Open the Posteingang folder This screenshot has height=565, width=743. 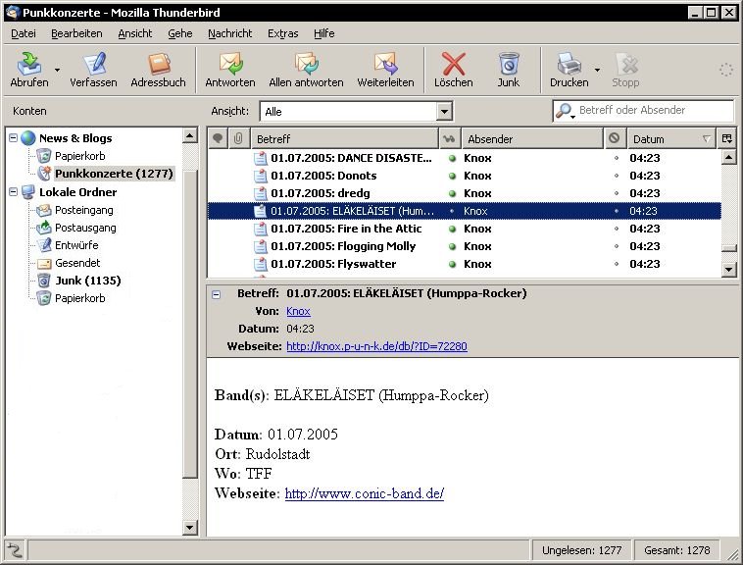pos(84,210)
